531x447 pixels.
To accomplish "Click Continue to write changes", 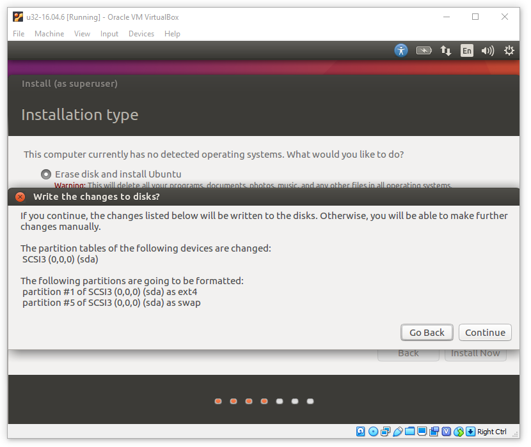I will tap(485, 333).
